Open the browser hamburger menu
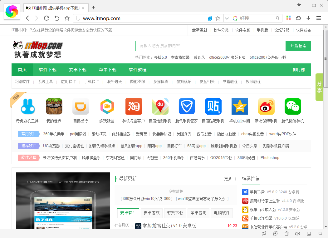Image resolution: width=328 pixels, height=238 pixels. point(319,18)
